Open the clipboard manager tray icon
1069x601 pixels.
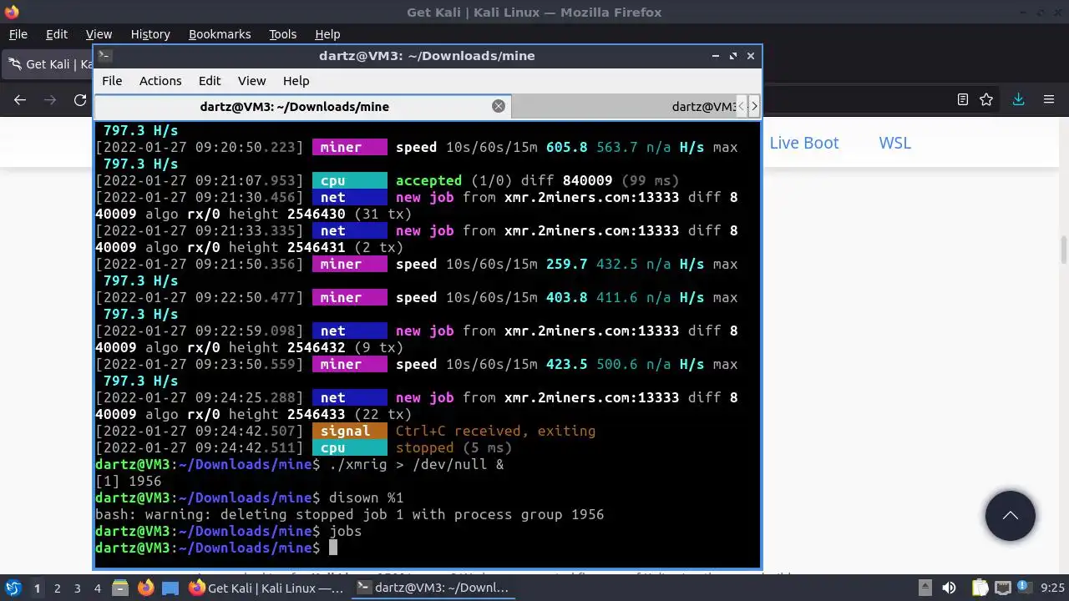pyautogui.click(x=980, y=588)
